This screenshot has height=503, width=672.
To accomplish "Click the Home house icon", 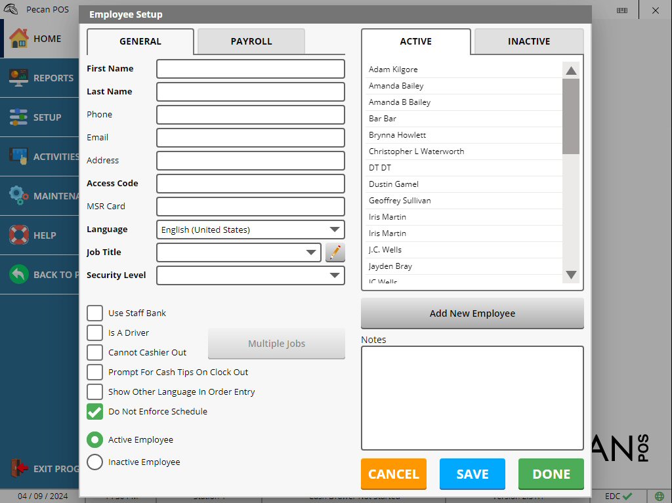I will (x=19, y=38).
